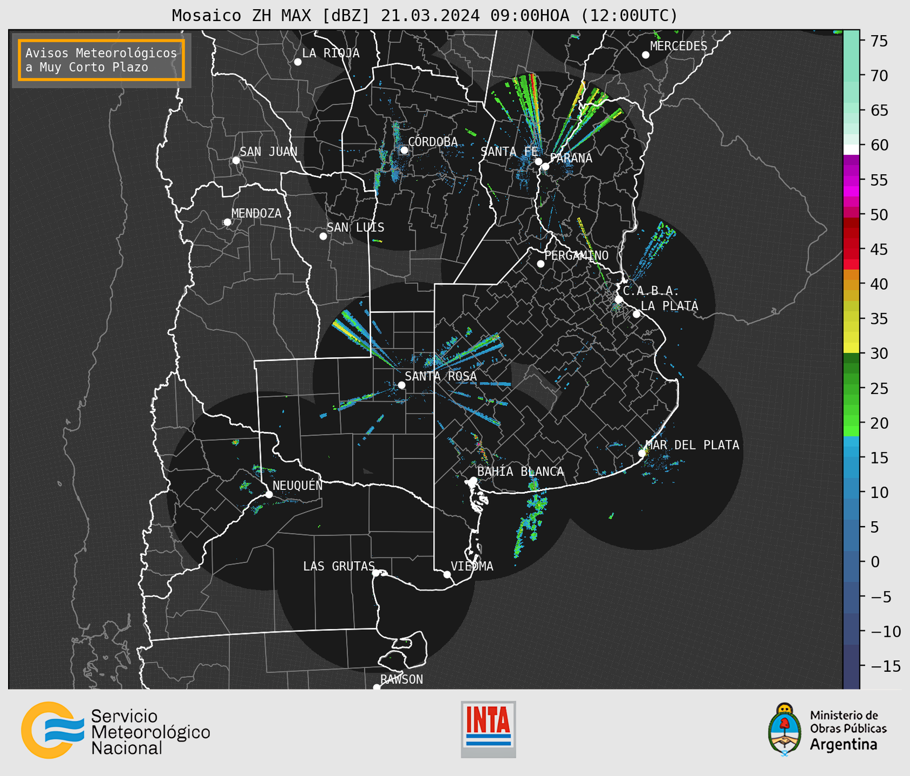
Task: Click the yellow 30 dBZ colorbar band
Action: (851, 348)
